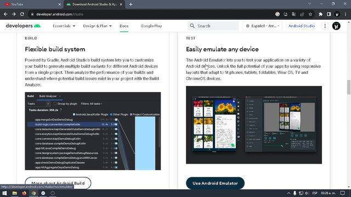Open the volume tray icon
Viewport: 351px width, 197px height.
tap(307, 193)
